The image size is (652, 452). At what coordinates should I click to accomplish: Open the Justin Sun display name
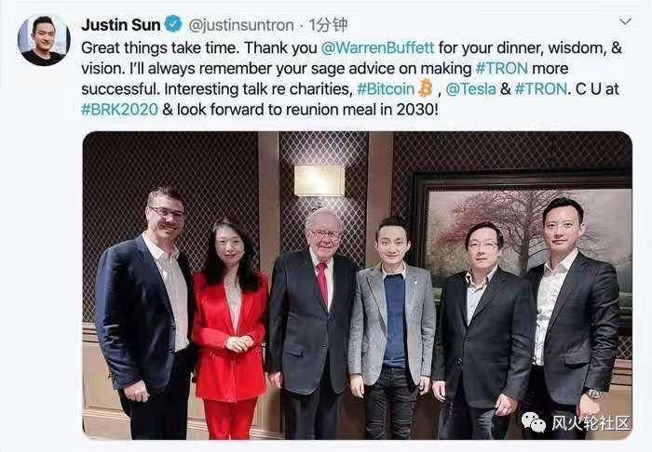tap(120, 25)
